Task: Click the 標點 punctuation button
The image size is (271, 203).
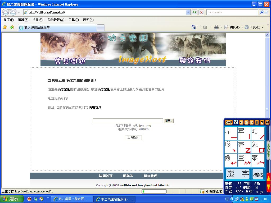Action: 258,174
